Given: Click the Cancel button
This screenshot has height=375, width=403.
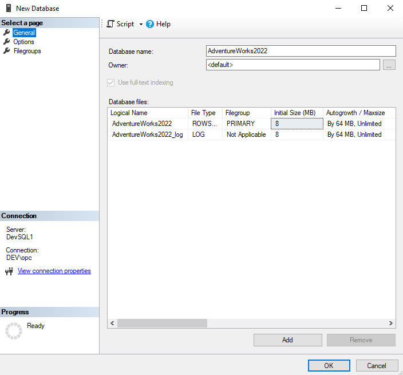Looking at the screenshot, I should click(377, 365).
